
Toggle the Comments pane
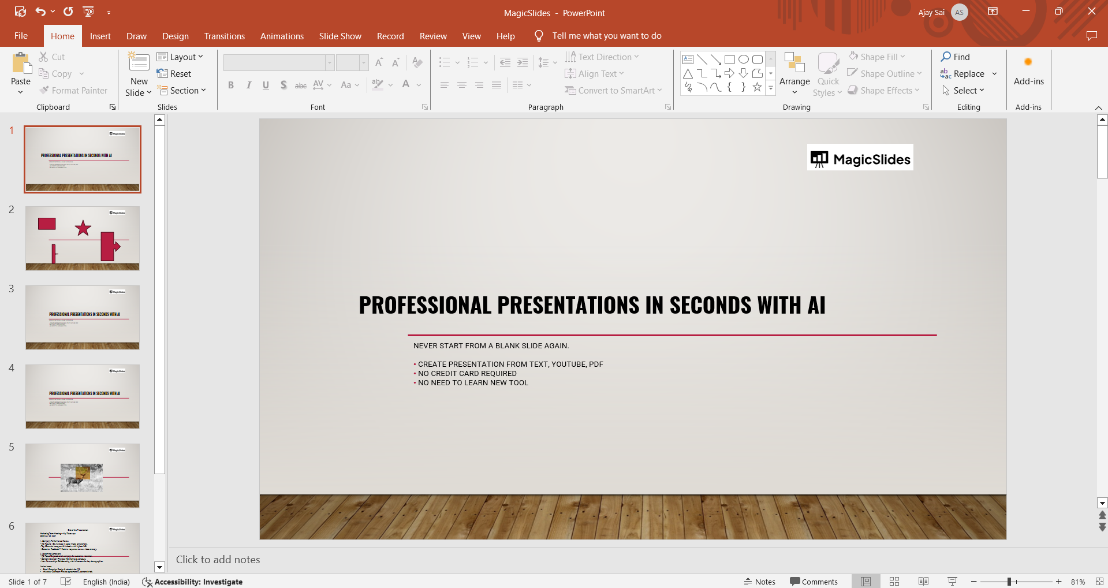click(814, 582)
